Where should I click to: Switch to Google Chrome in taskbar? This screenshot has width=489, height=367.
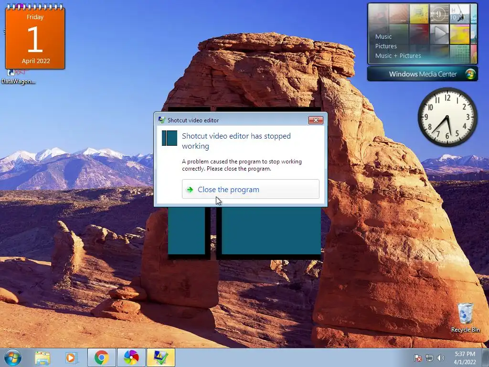point(102,357)
